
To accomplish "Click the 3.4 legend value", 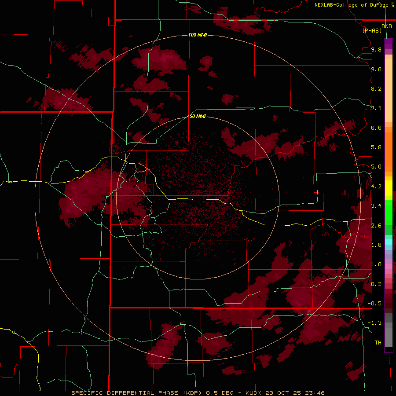I will point(376,206).
